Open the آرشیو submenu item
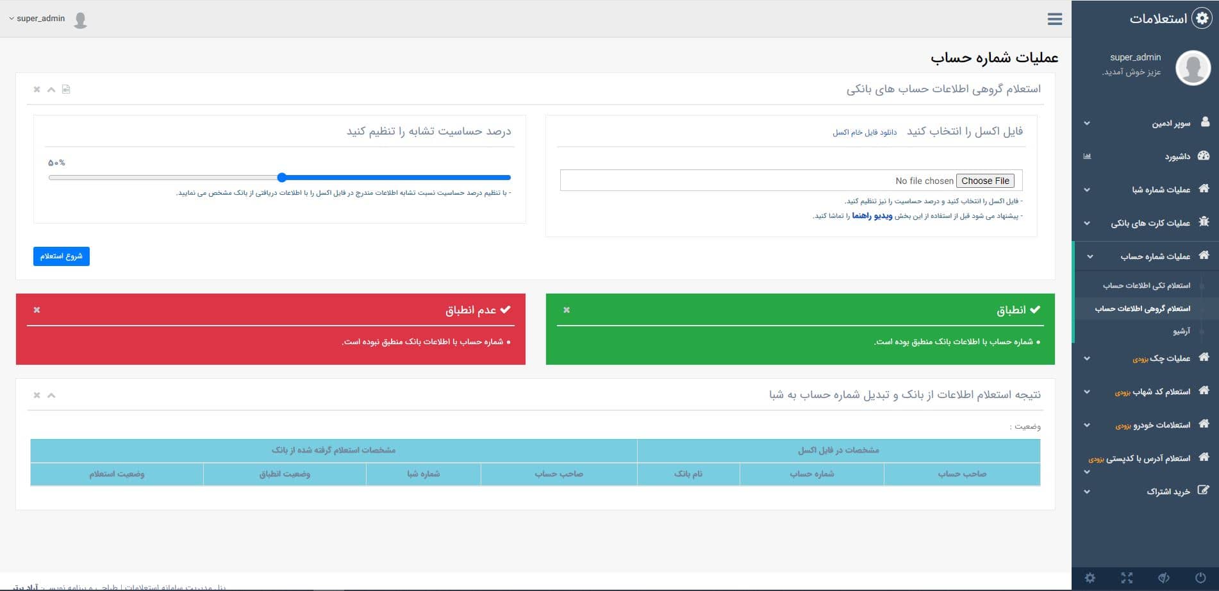1219x591 pixels. click(x=1181, y=331)
